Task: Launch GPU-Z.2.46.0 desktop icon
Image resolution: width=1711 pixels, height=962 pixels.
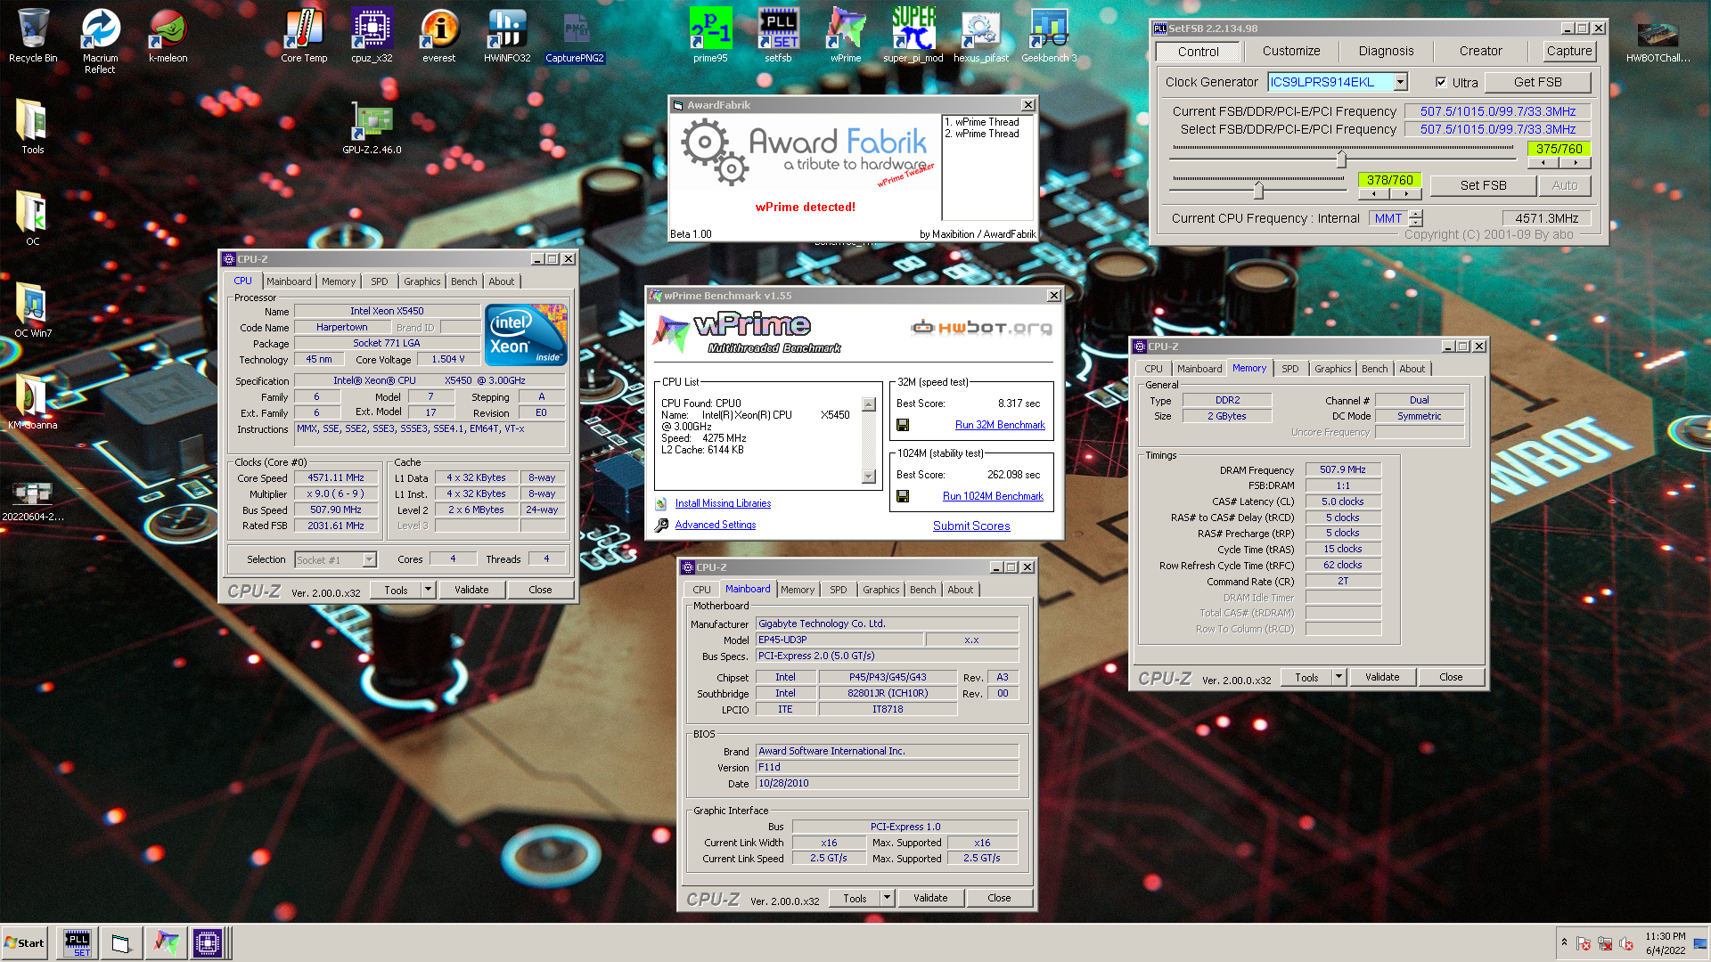Action: [372, 128]
